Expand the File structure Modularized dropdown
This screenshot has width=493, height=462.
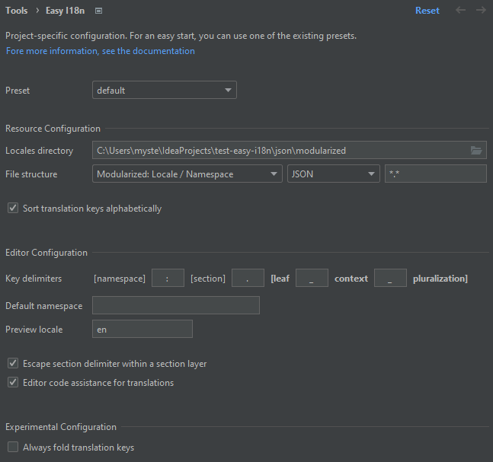(x=187, y=174)
